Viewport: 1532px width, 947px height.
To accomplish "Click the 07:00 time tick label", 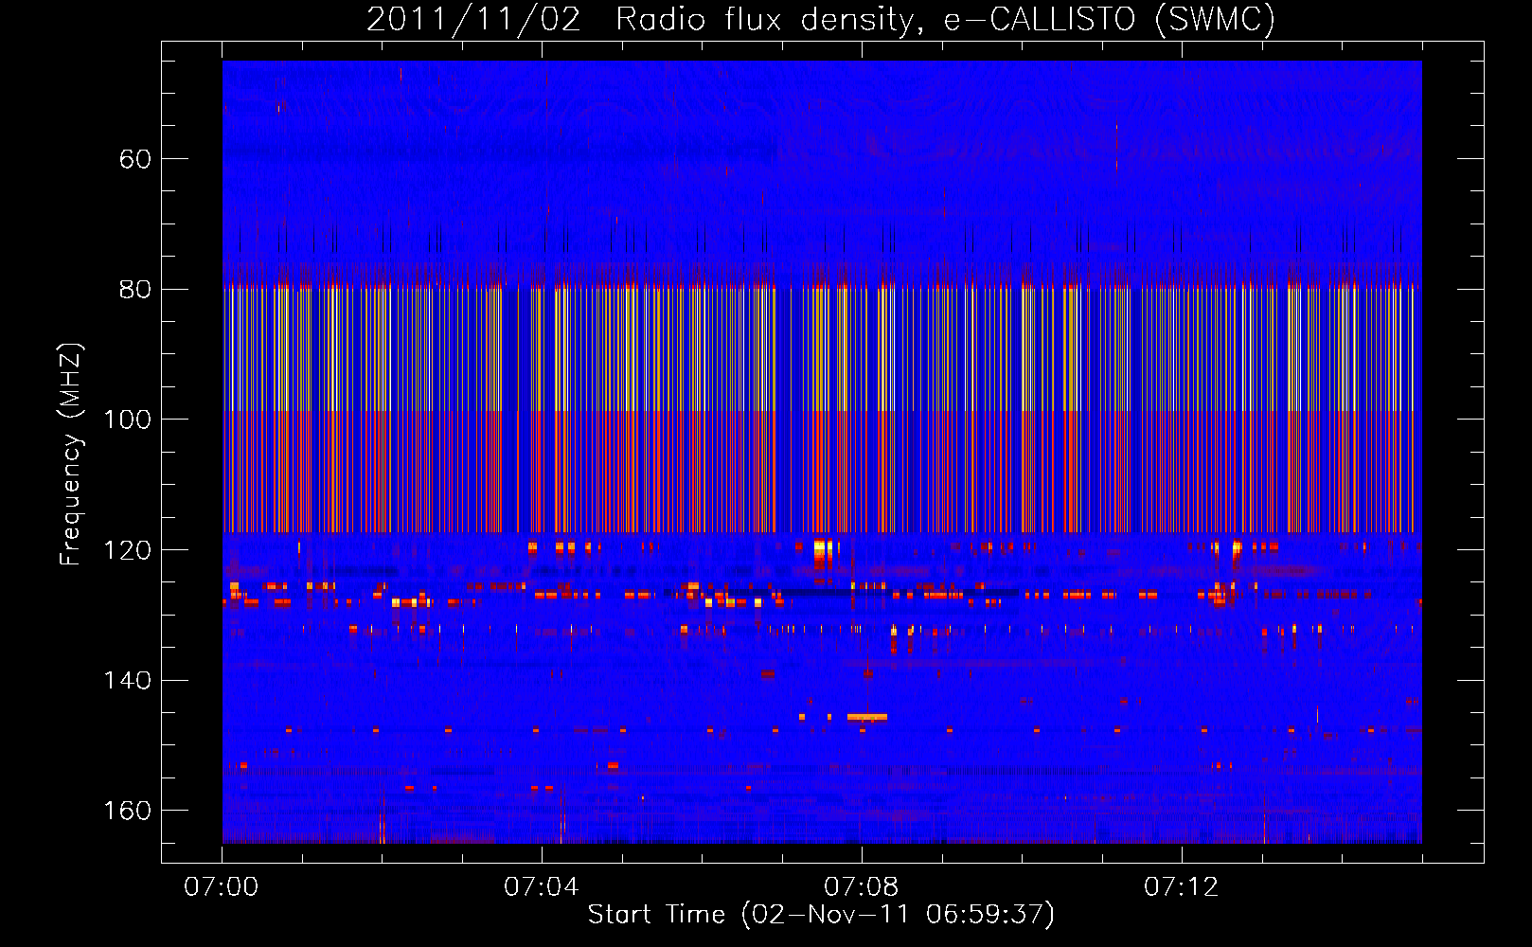I will coord(222,887).
